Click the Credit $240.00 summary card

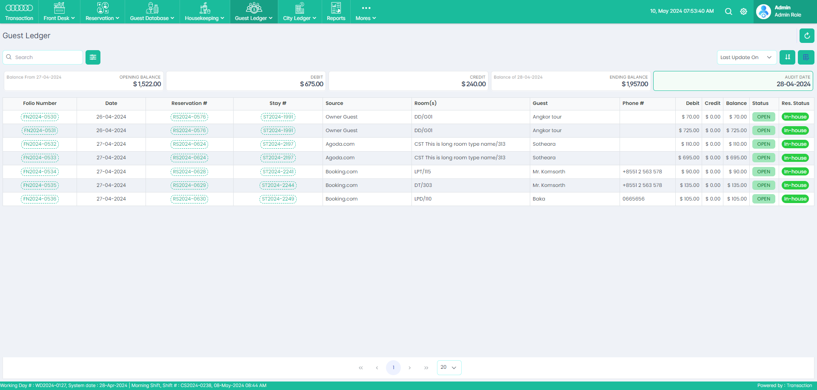408,81
